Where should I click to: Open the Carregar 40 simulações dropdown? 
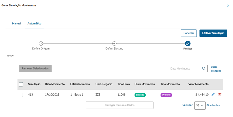tap(200, 105)
